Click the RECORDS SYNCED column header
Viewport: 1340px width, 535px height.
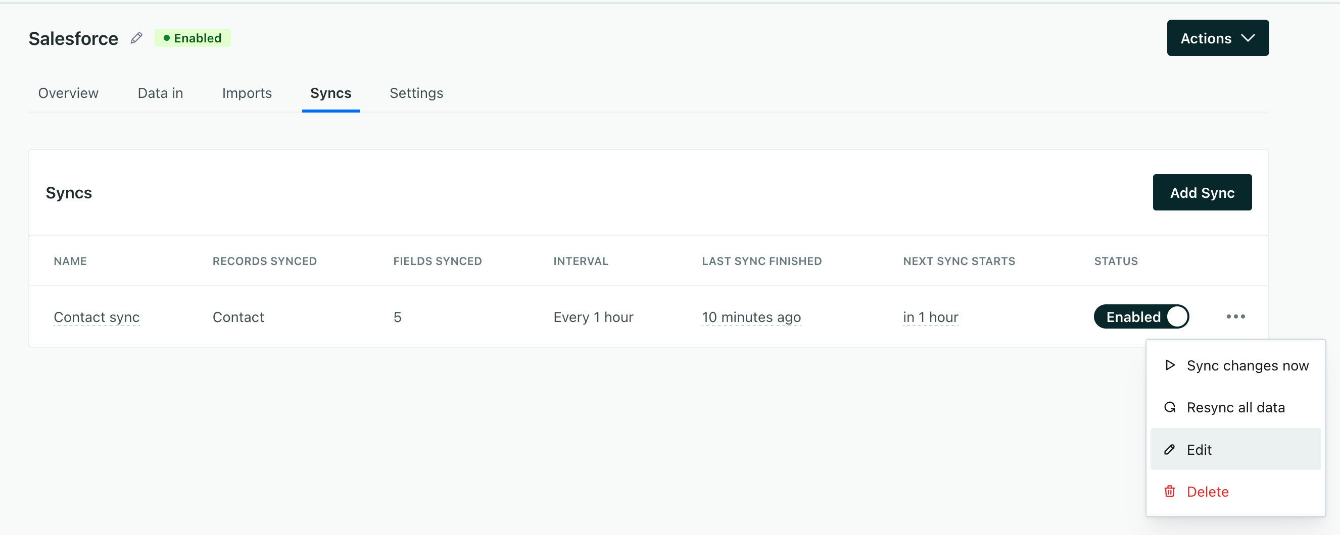pos(264,261)
